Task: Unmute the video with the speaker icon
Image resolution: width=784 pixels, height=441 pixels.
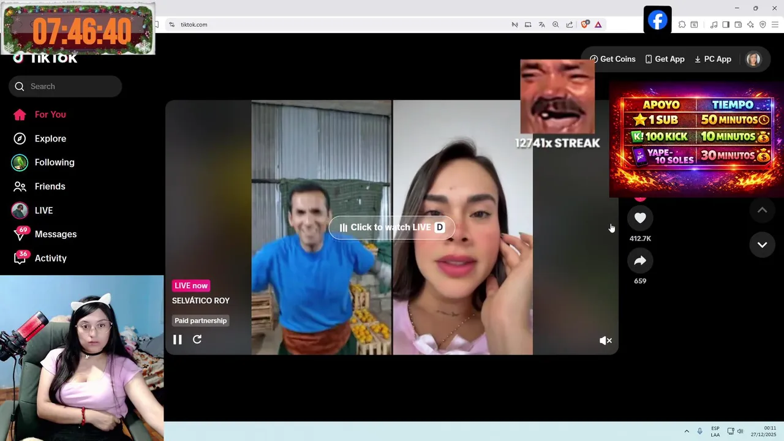Action: point(605,341)
